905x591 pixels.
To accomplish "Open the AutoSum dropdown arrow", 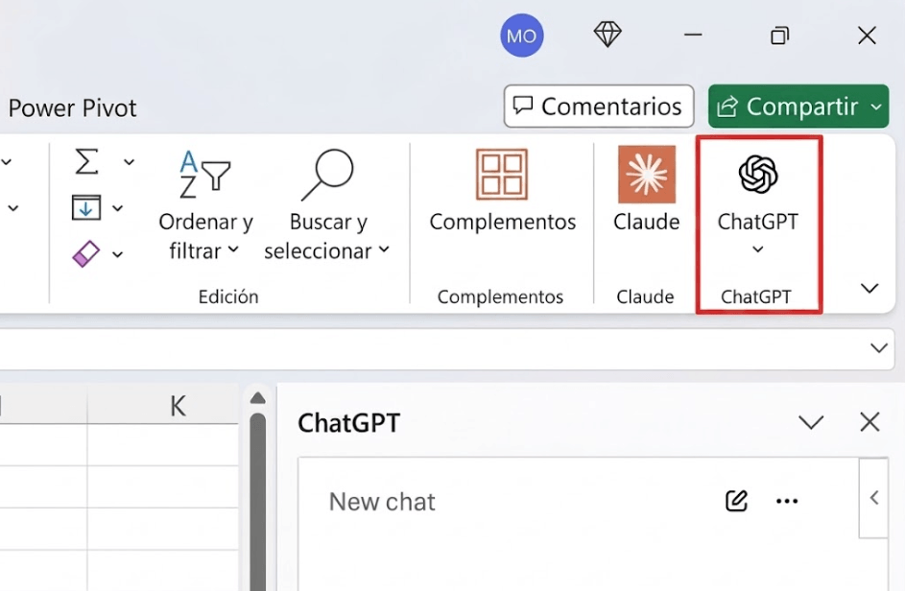I will pos(129,162).
